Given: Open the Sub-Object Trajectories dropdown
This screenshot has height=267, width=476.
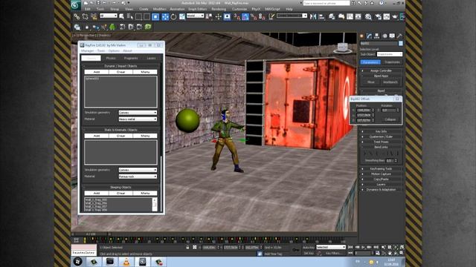Looking at the screenshot, I should (390, 54).
